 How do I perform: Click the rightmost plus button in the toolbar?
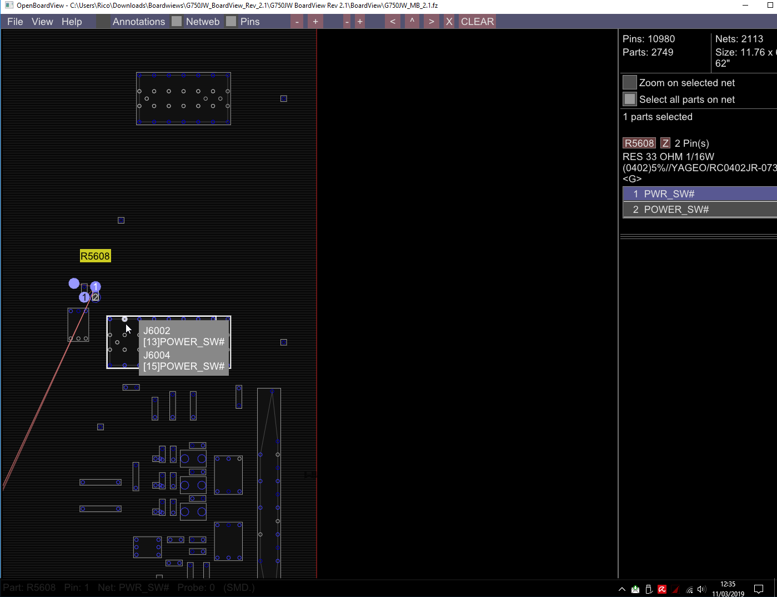tap(360, 22)
